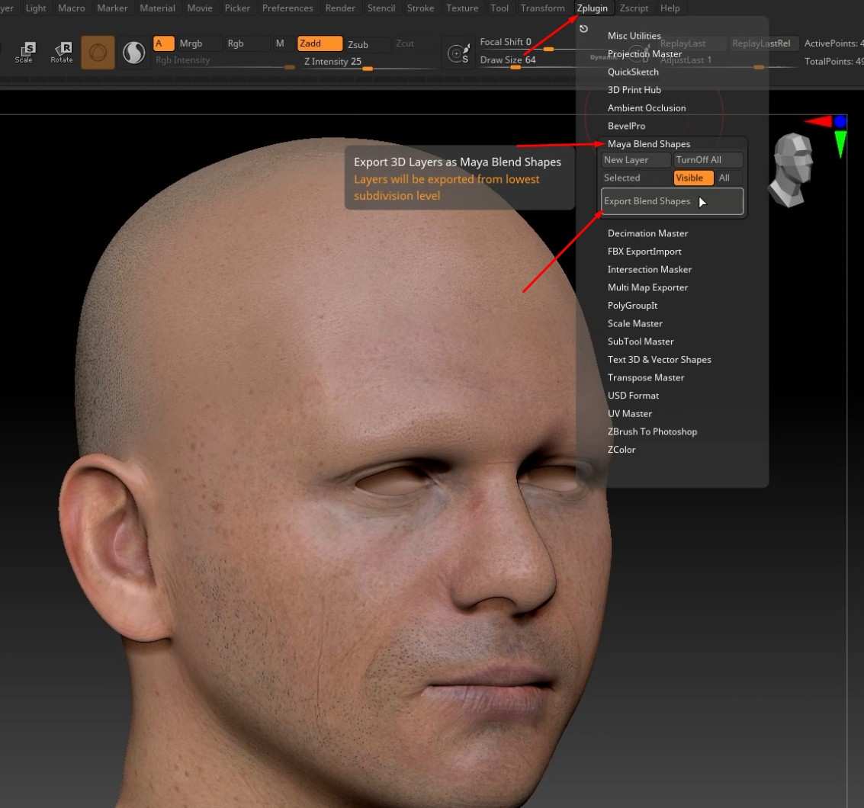
Task: Open the Help menu
Action: pos(670,8)
